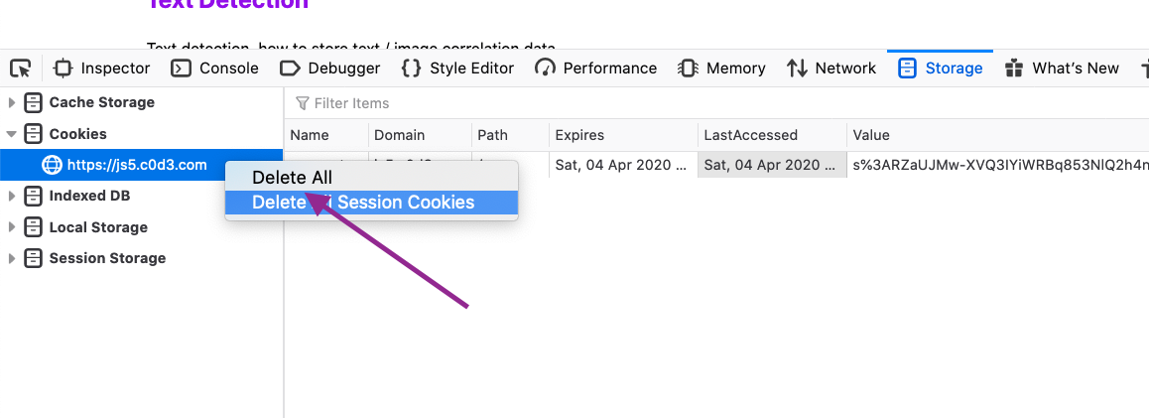Expand the Session Storage node

11,258
